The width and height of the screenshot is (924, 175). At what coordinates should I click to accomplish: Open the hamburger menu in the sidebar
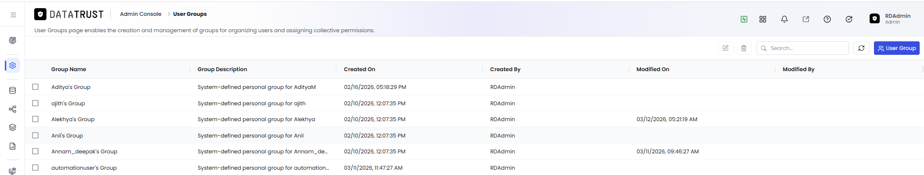pyautogui.click(x=13, y=15)
